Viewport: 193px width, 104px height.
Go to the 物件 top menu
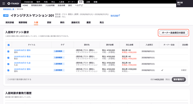(38, 2)
